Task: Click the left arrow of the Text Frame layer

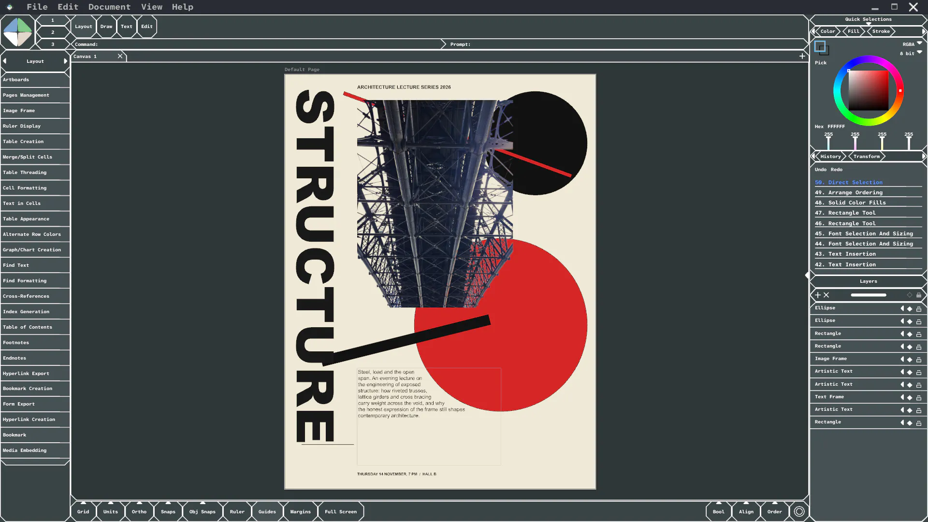Action: click(902, 397)
